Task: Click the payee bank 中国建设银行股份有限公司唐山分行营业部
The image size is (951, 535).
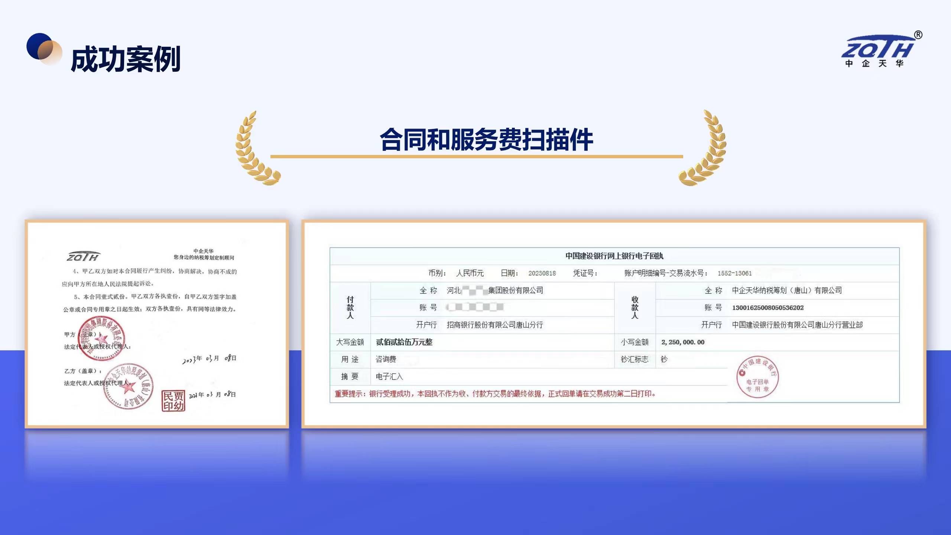Action: pyautogui.click(x=797, y=325)
